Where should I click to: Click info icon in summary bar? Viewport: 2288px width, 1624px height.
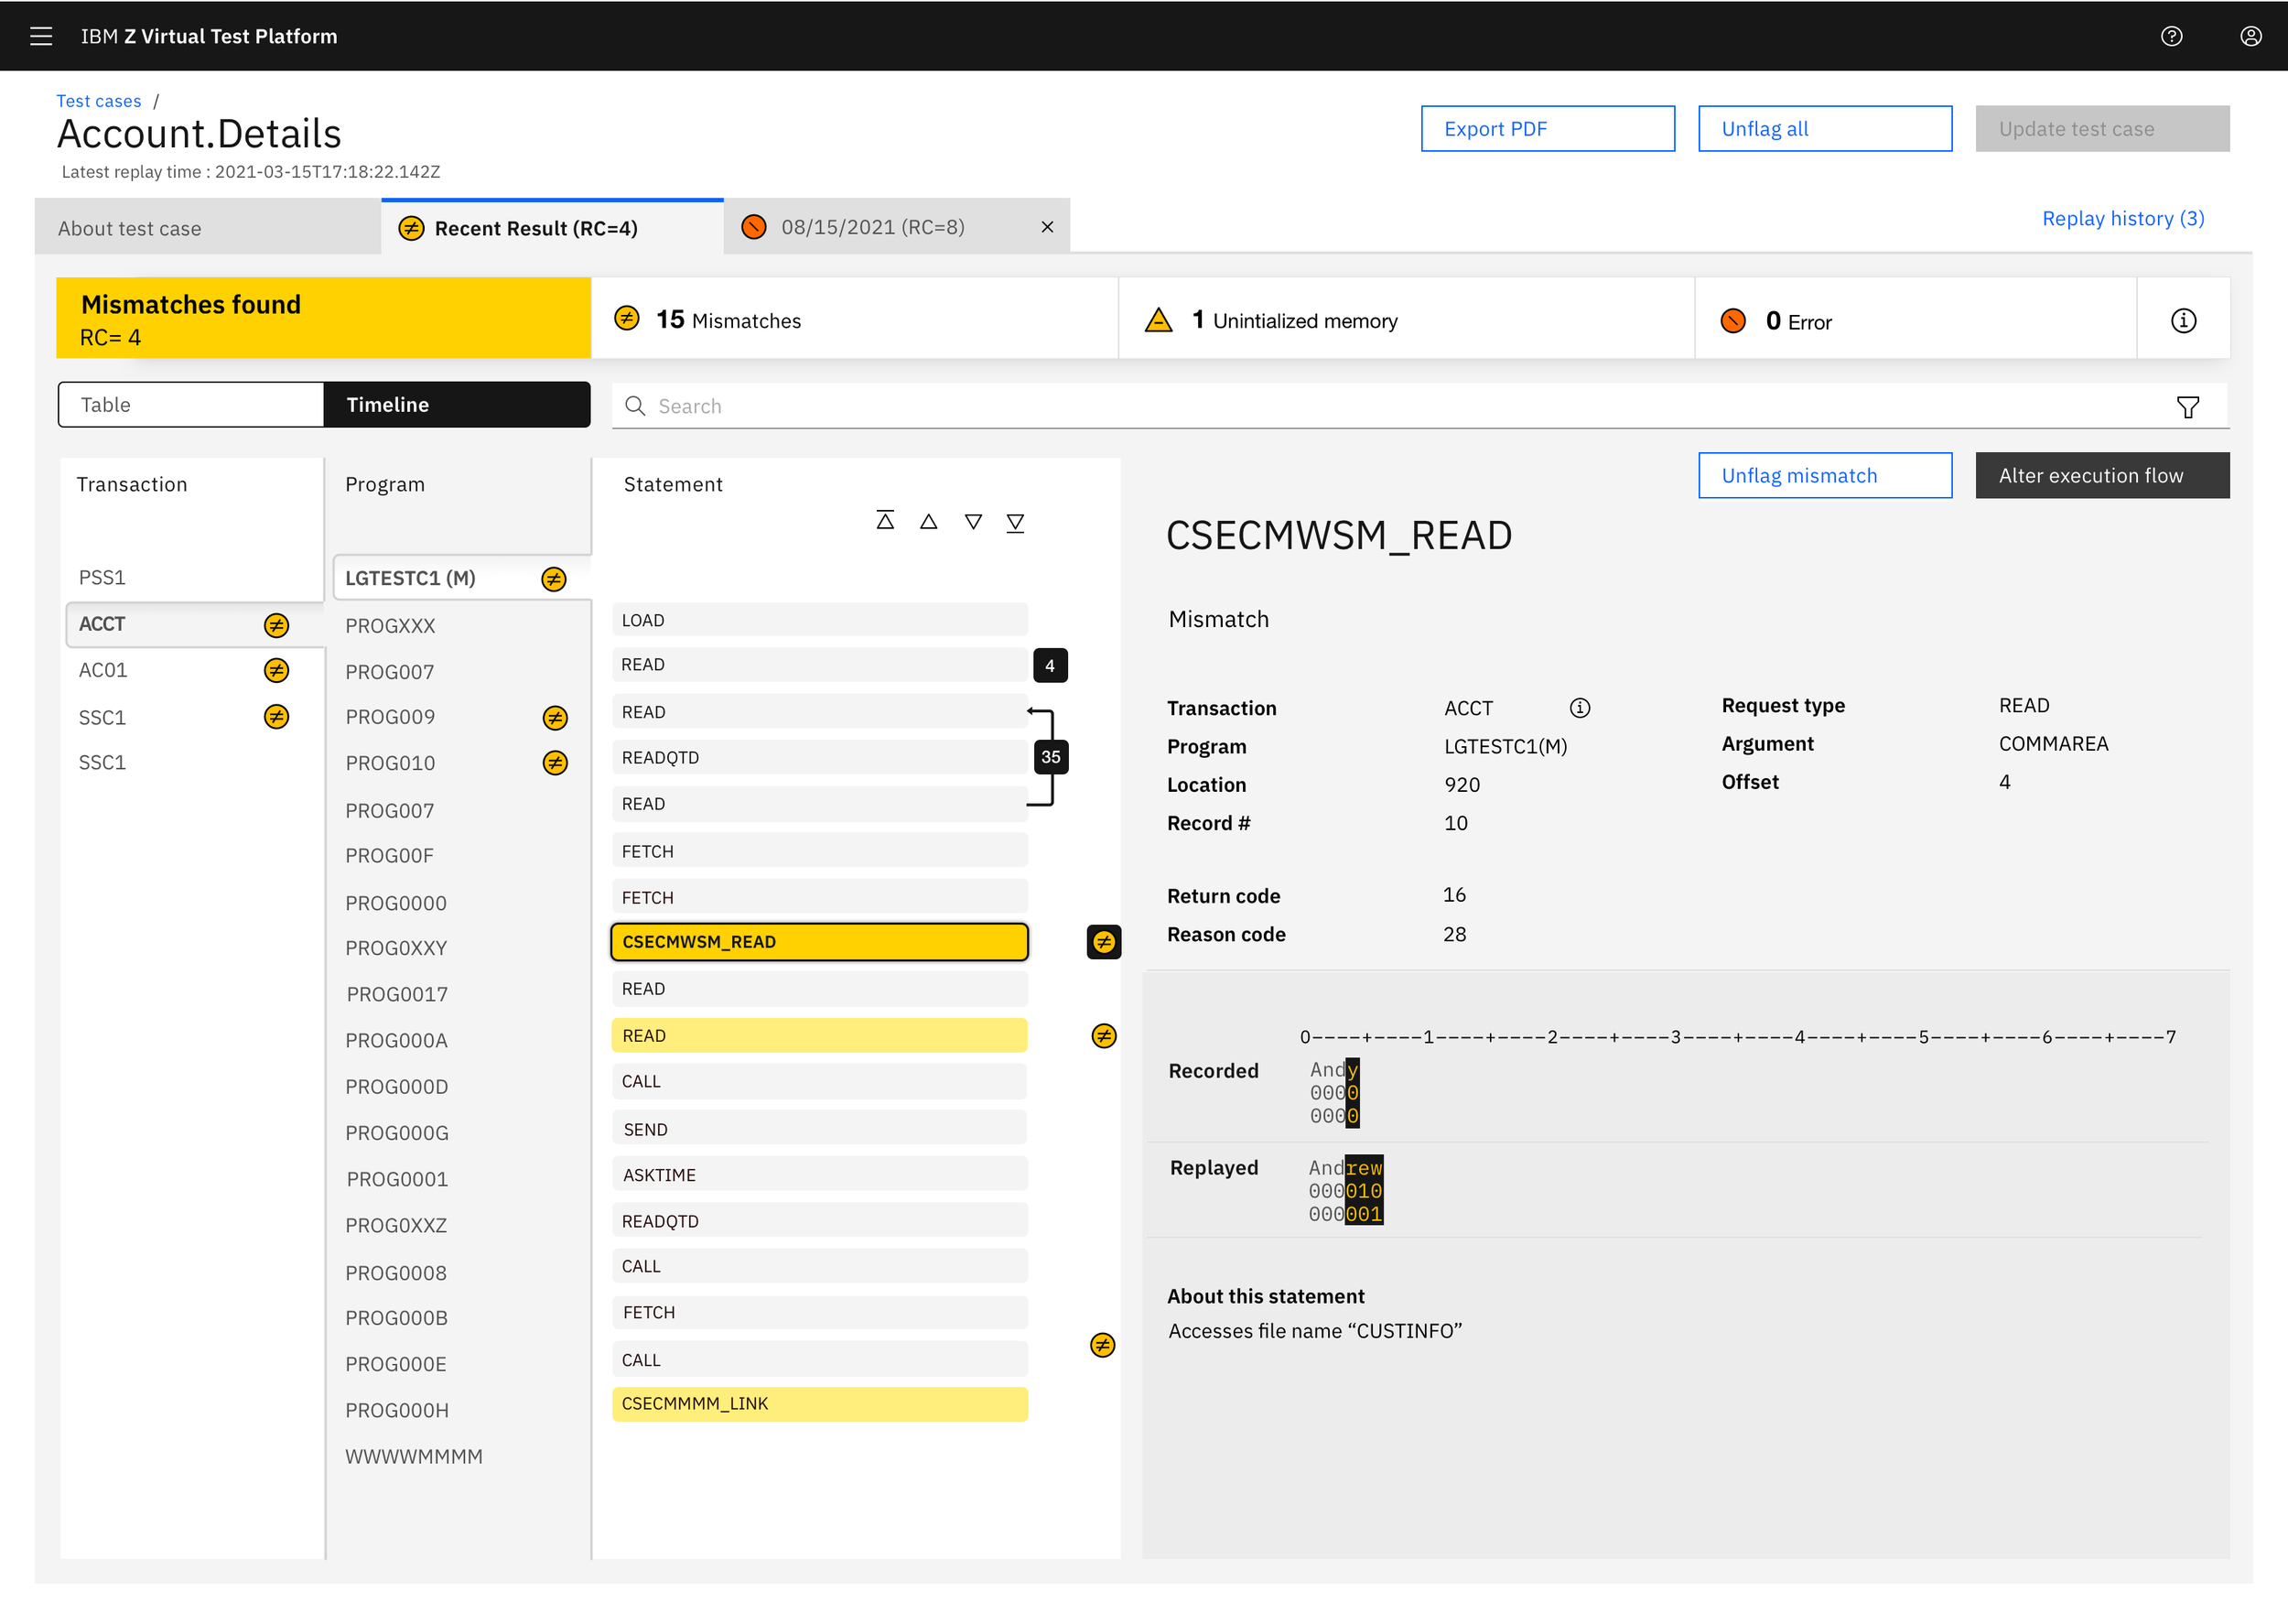pos(2183,320)
